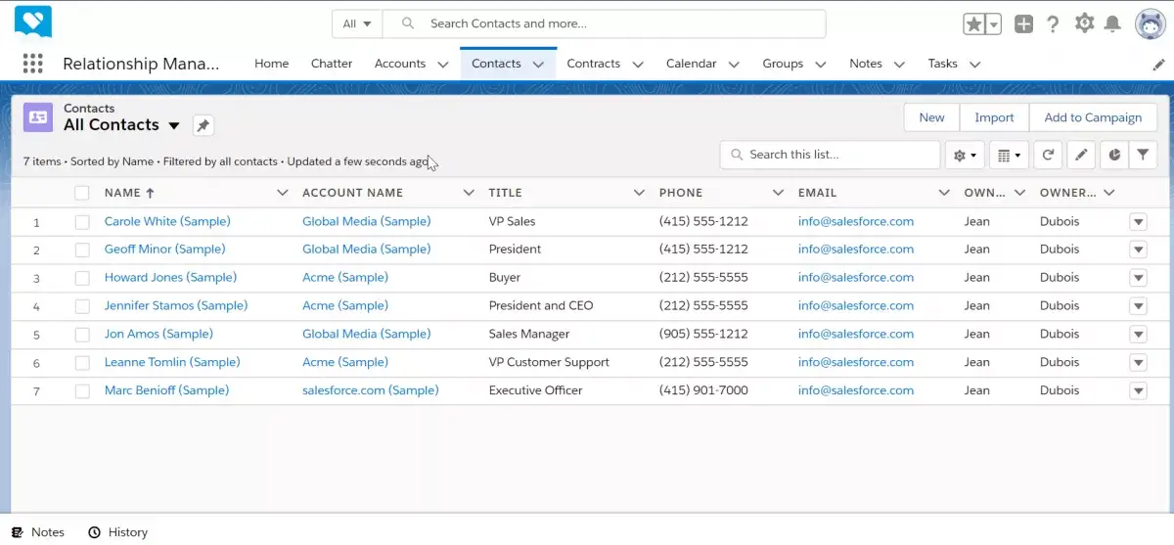This screenshot has width=1174, height=545.
Task: Show the charts panel icon
Action: point(1114,155)
